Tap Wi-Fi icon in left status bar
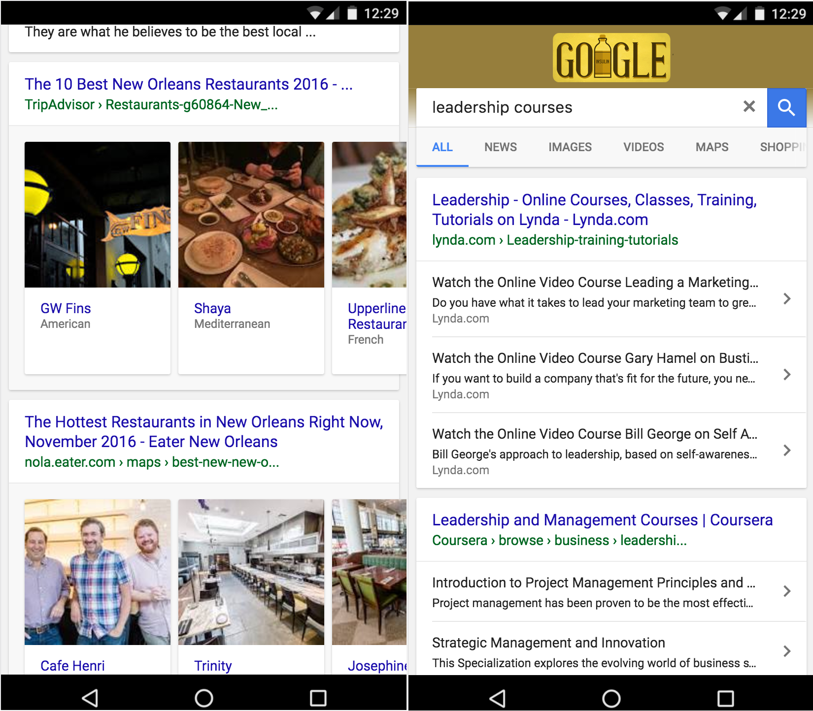Image resolution: width=813 pixels, height=711 pixels. pos(315,13)
